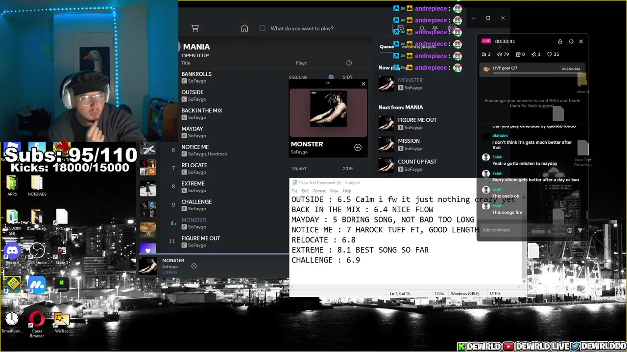Click the viewers eye icon showing 79

pyautogui.click(x=500, y=55)
